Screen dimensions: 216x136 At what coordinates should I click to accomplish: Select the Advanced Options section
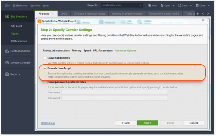click(x=126, y=50)
